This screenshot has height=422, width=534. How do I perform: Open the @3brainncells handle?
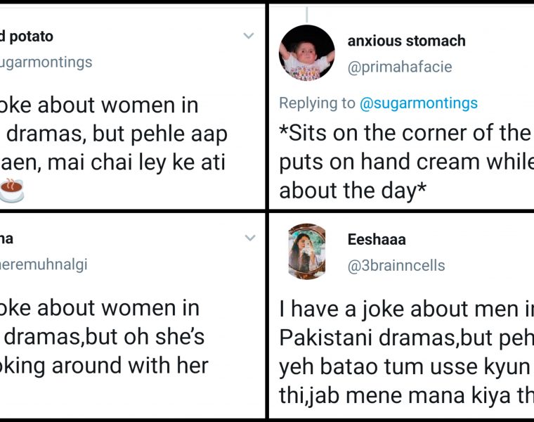[396, 266]
